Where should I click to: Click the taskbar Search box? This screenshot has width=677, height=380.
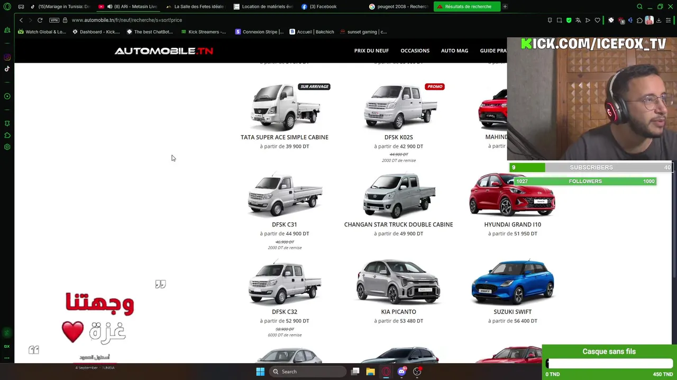(x=308, y=372)
